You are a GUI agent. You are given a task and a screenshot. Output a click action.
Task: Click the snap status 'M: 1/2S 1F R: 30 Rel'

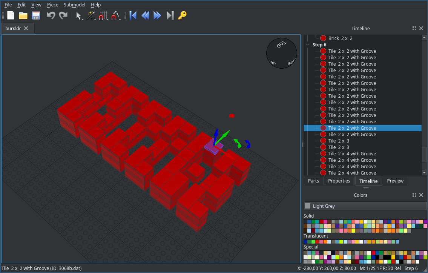tap(380, 268)
